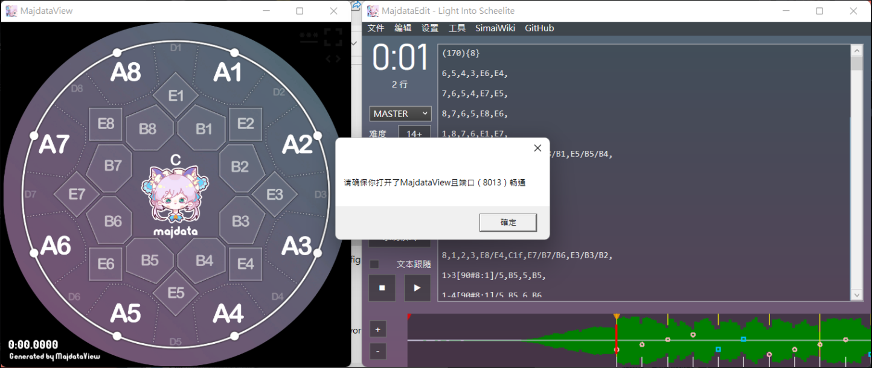The height and width of the screenshot is (368, 872).
Task: Select sensor zone A1 on the simulator circle
Action: click(228, 72)
